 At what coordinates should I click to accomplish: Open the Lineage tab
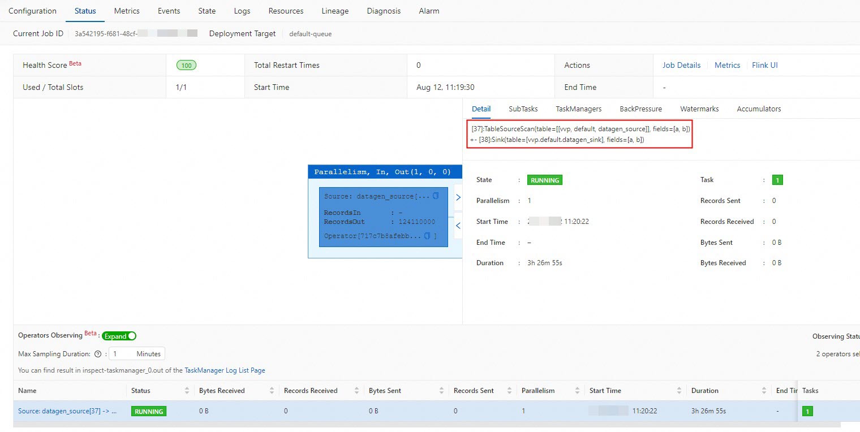click(335, 11)
